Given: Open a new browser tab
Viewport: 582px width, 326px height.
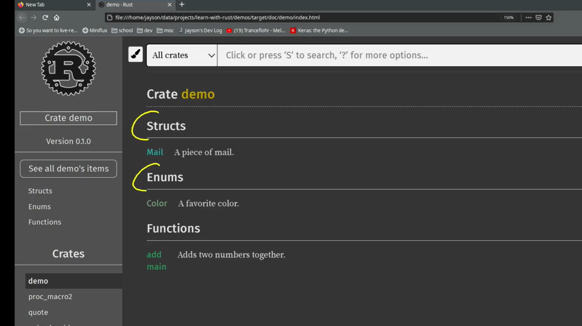Looking at the screenshot, I should pos(182,5).
